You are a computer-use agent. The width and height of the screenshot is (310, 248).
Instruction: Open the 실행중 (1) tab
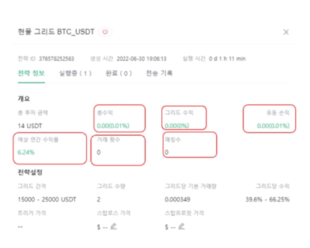click(75, 73)
